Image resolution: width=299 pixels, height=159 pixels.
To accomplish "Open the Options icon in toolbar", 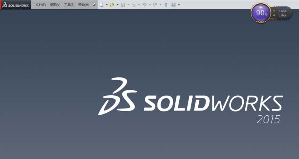I will pos(173,5).
